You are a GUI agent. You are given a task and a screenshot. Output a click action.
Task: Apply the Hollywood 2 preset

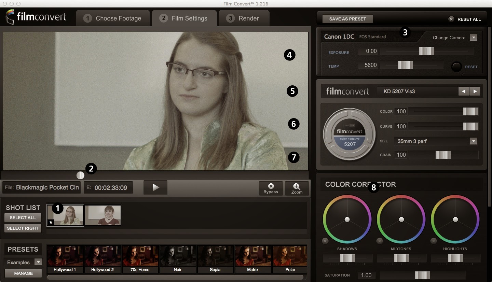(102, 259)
